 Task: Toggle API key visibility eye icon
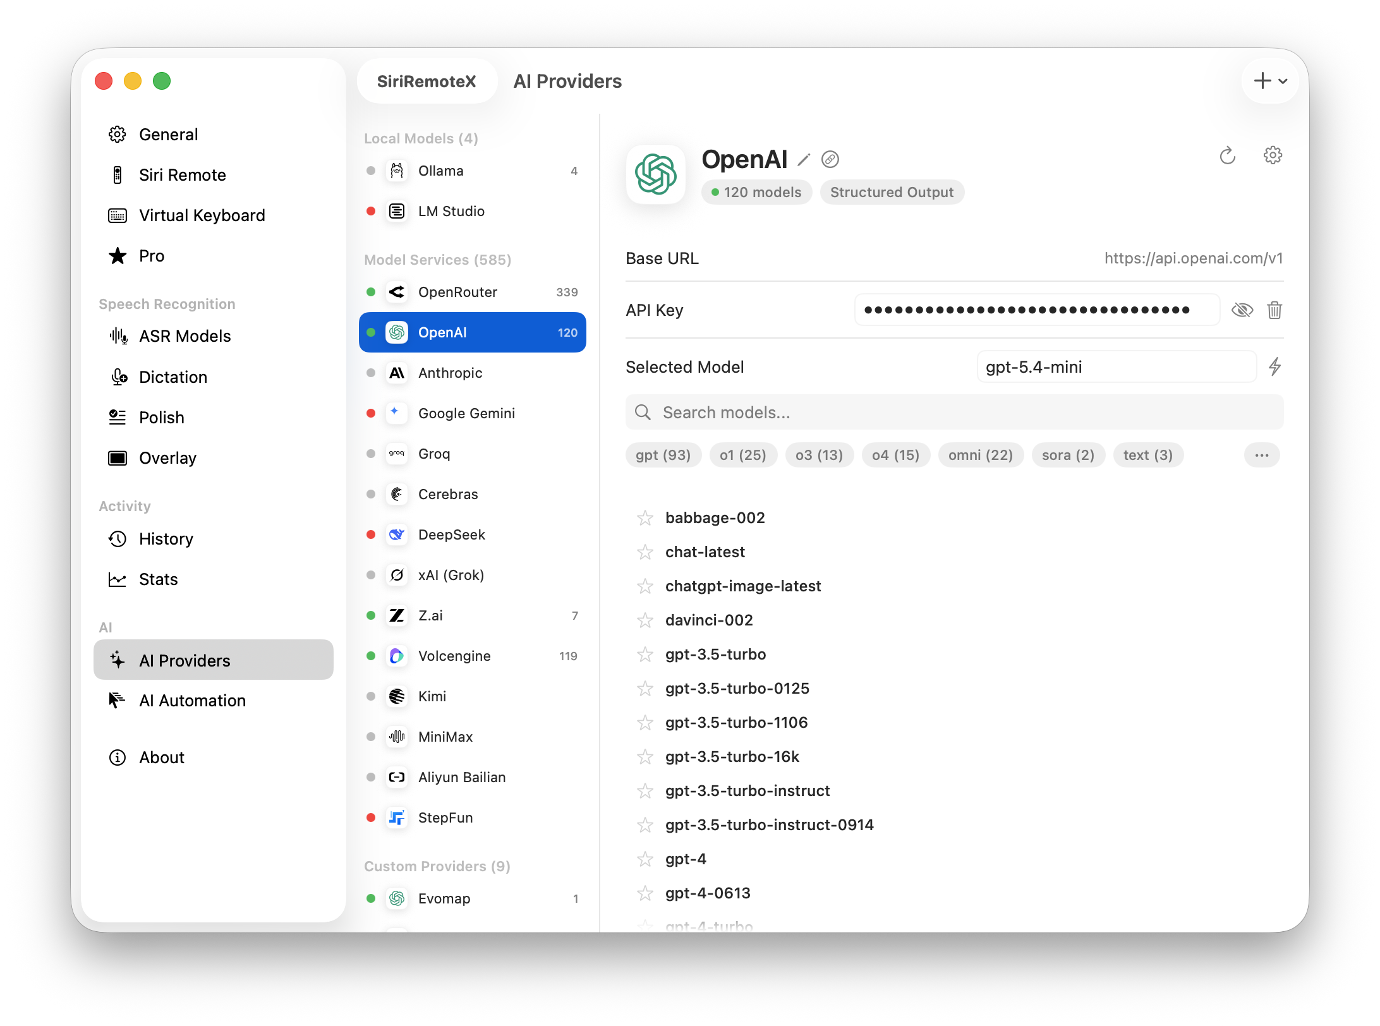tap(1242, 310)
